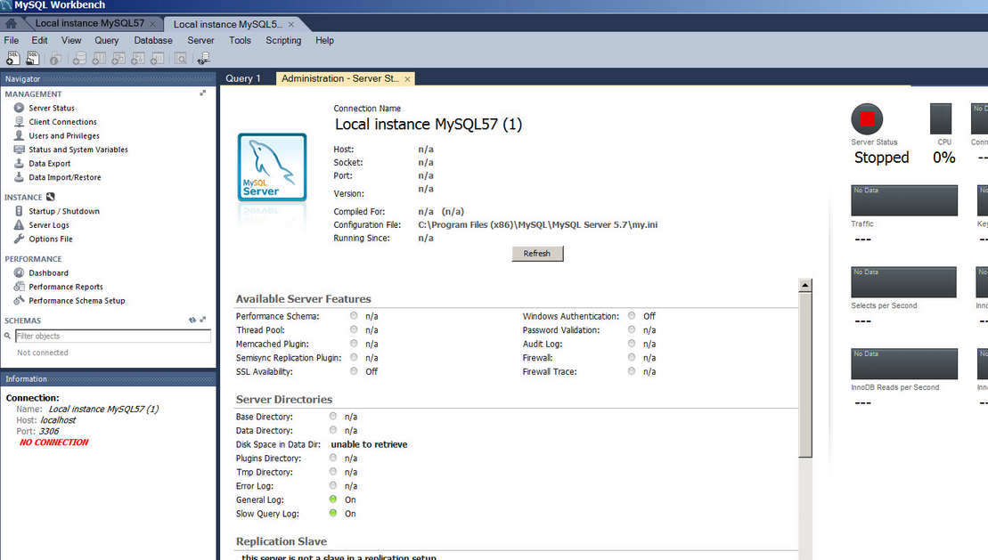This screenshot has height=560, width=988.
Task: Create a new SQL tab from toolbar
Action: point(12,58)
